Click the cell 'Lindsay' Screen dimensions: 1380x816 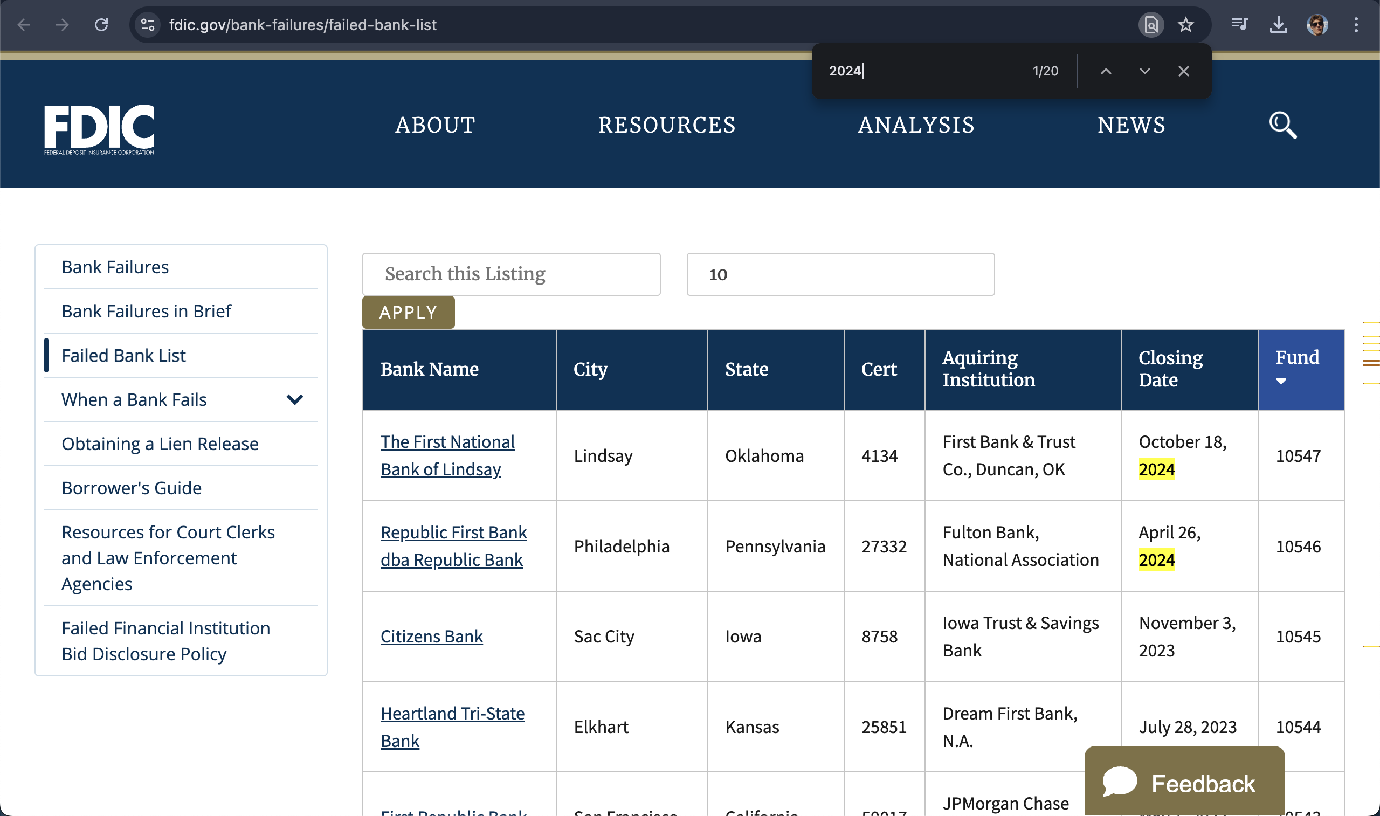pyautogui.click(x=603, y=455)
